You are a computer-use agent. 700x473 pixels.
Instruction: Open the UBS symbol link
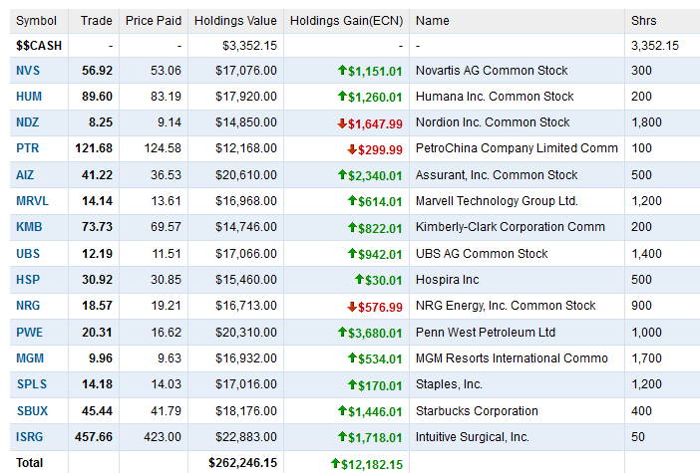point(28,253)
